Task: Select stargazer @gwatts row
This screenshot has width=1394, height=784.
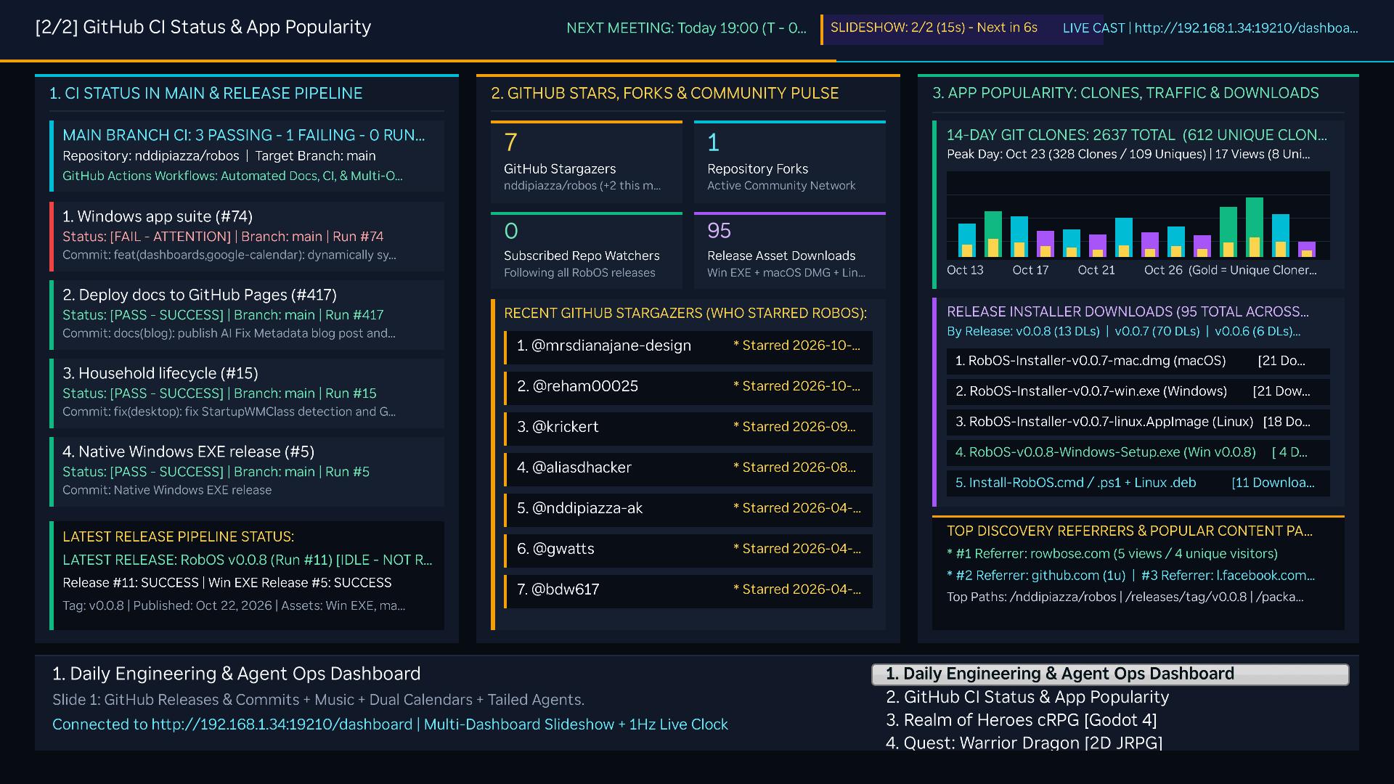Action: tap(688, 550)
